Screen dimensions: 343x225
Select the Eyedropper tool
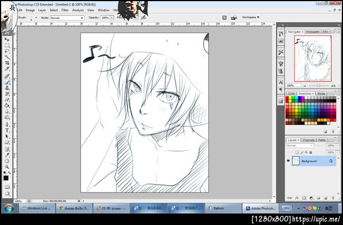tap(7, 156)
